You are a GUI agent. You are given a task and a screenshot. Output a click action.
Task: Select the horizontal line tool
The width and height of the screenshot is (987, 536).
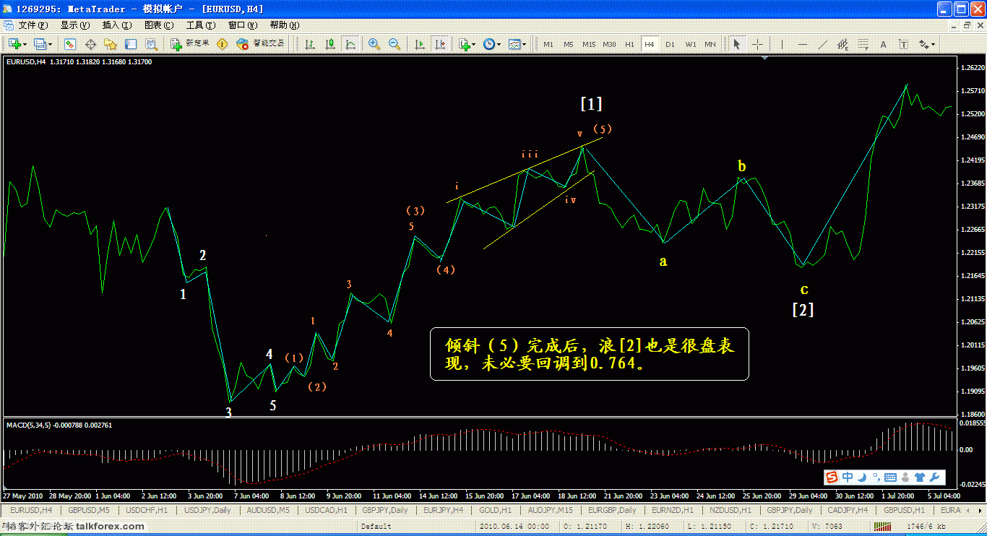[x=803, y=44]
